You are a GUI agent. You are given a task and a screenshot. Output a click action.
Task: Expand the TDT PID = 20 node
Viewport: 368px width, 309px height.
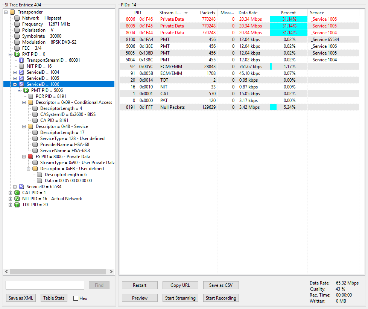[x=10, y=205]
